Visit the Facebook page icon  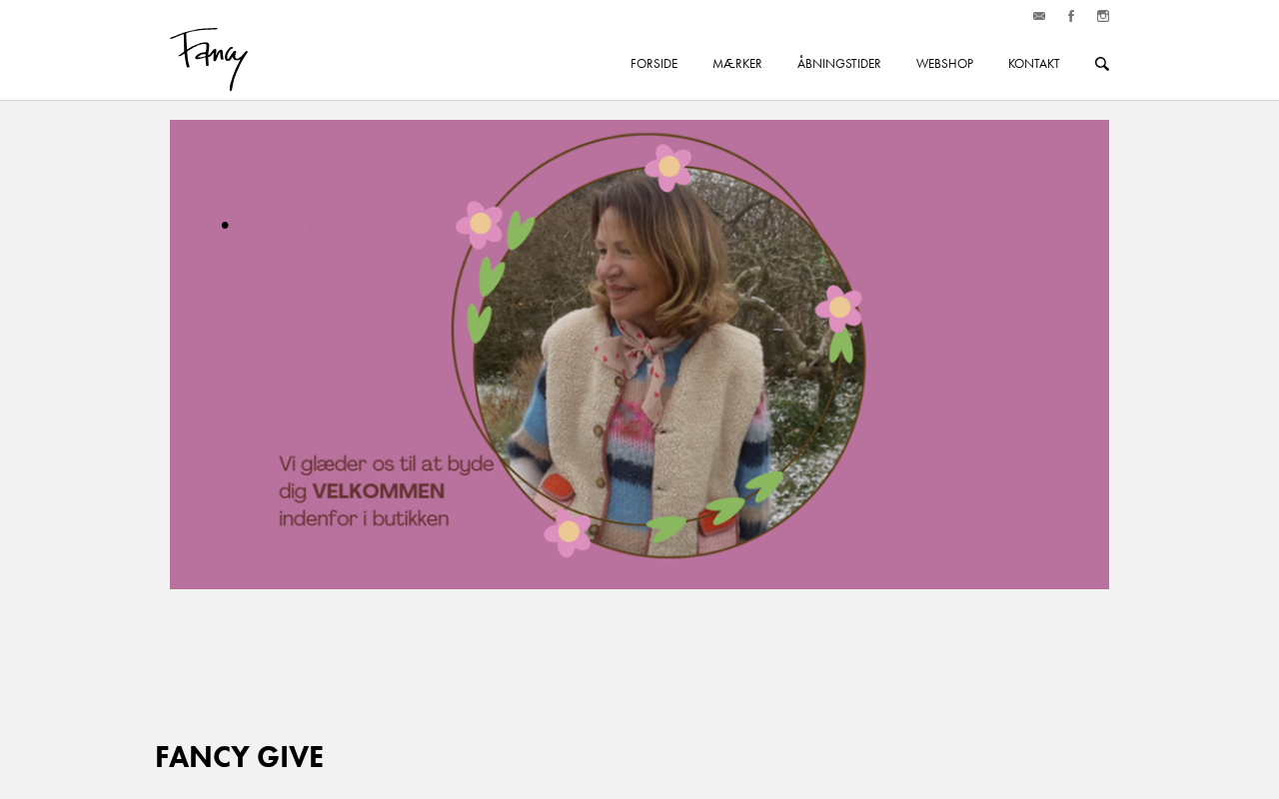1071,16
